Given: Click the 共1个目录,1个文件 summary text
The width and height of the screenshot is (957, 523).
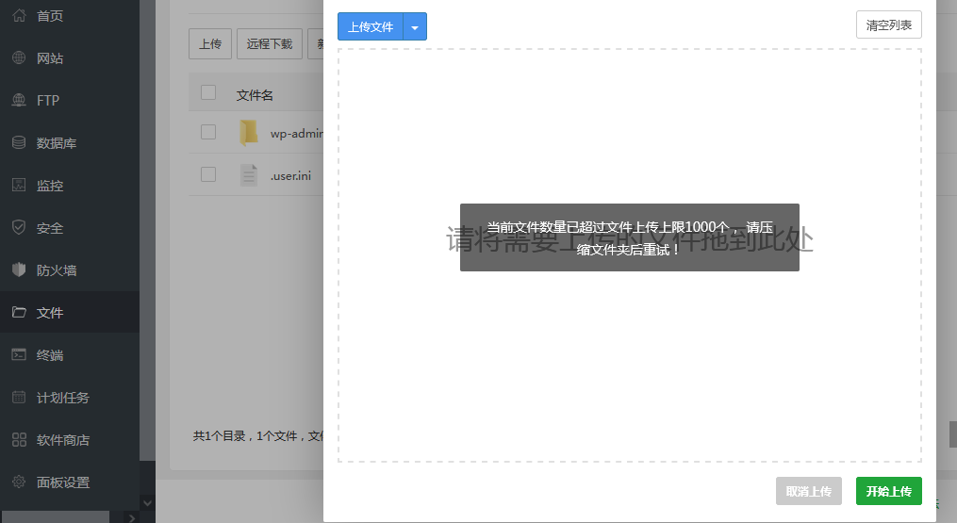Looking at the screenshot, I should [x=258, y=435].
